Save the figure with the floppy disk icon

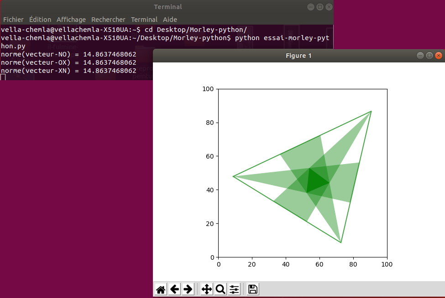click(253, 289)
